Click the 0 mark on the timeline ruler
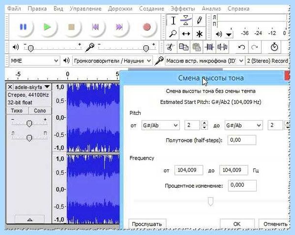Screen dimensions: 295x235 click(67, 74)
